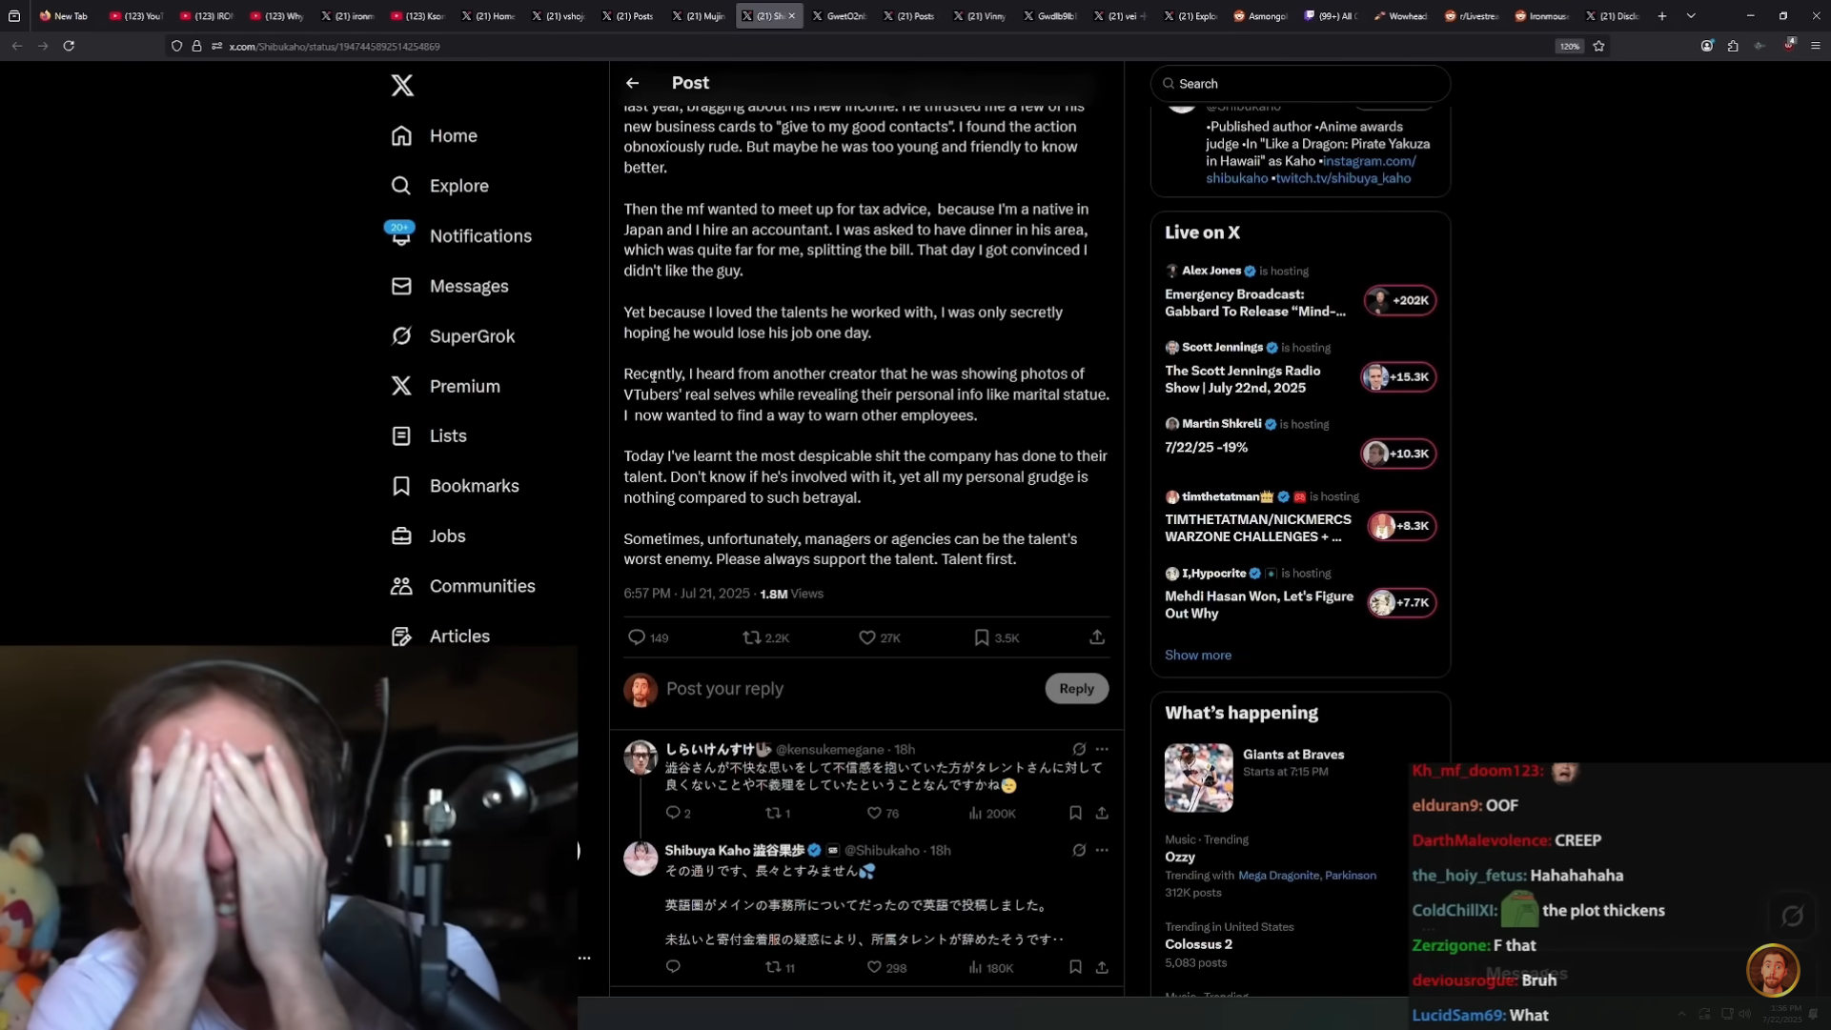Bookmark the main post showing 3.5K
The width and height of the screenshot is (1831, 1030).
(x=981, y=637)
